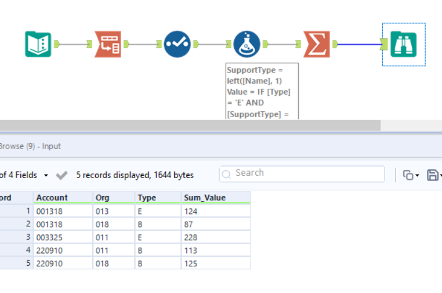
Task: Select the blue checkmark Select tool
Action: point(177,44)
